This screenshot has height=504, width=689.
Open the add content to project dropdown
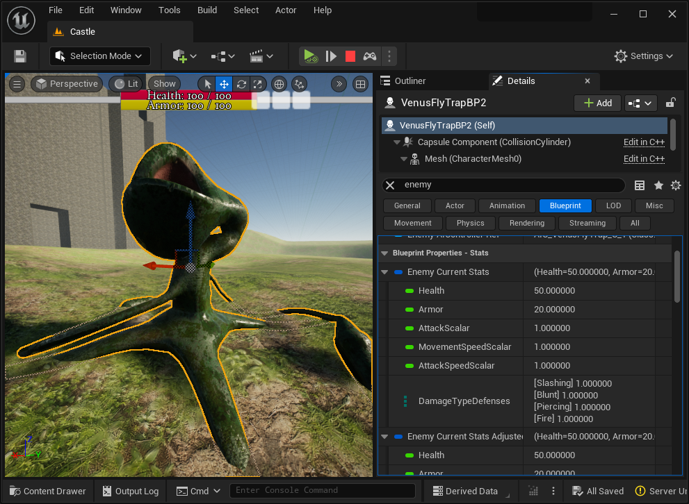[x=184, y=56]
